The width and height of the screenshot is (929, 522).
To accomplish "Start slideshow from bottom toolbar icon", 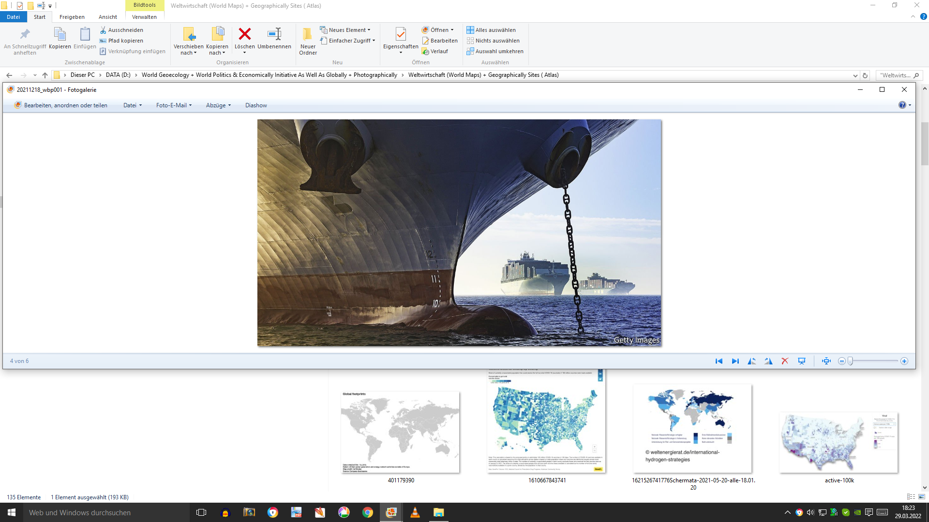I will 802,361.
